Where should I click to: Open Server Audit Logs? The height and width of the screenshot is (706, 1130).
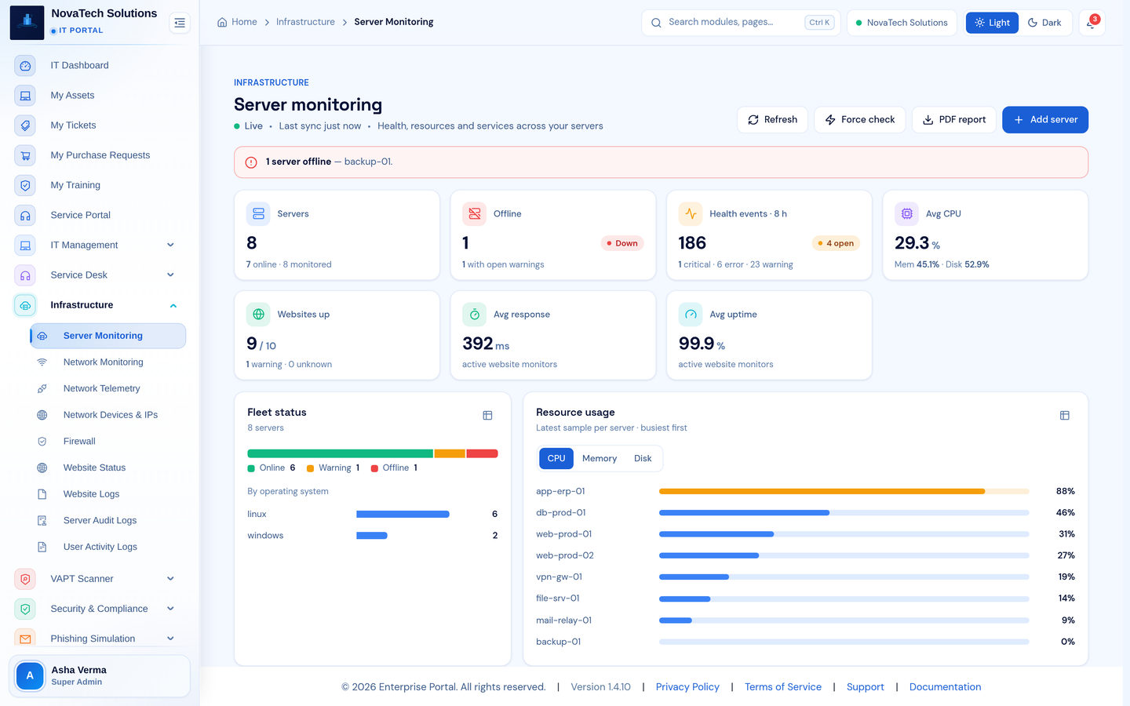(x=108, y=520)
